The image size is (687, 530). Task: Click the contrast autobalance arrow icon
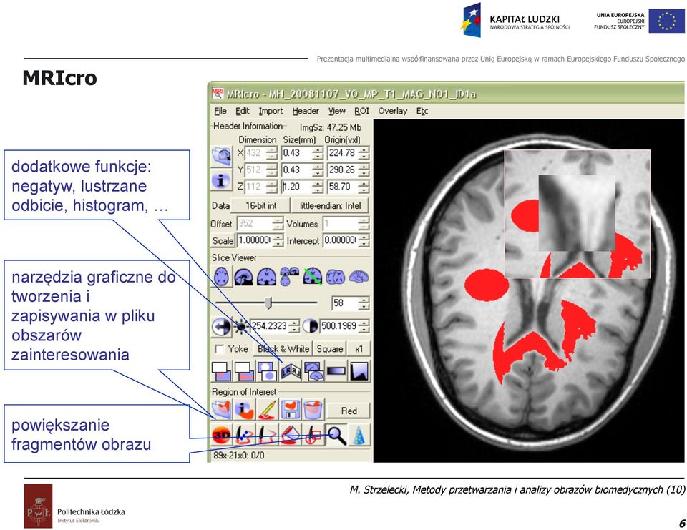221,326
